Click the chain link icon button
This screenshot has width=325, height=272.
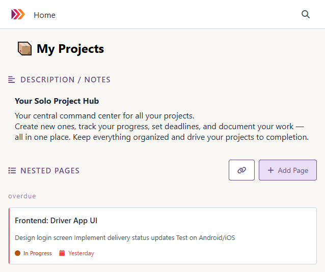click(241, 170)
